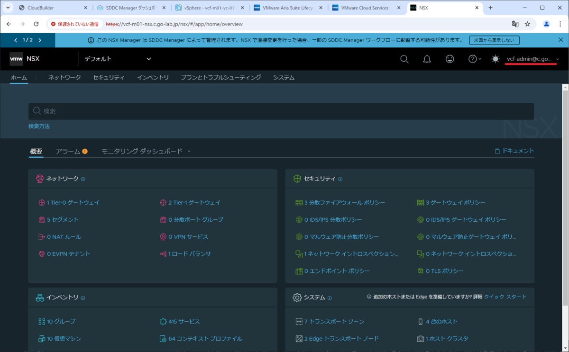The image size is (569, 352).
Task: Go to next banner message arrow
Action: (40, 40)
